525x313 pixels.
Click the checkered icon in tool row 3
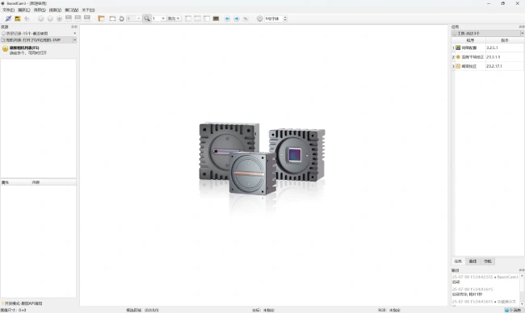click(458, 66)
